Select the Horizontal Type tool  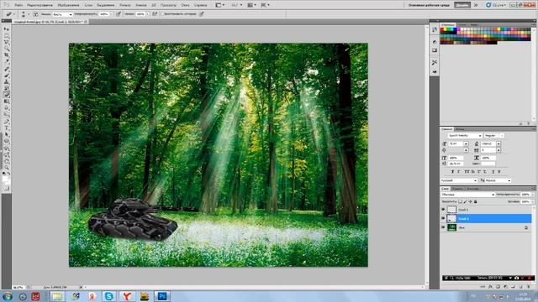point(7,128)
